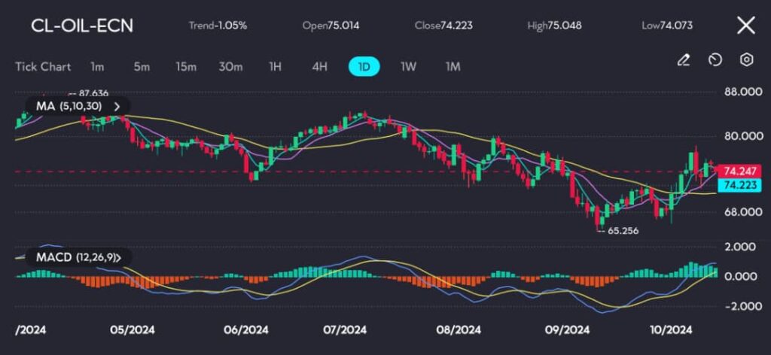
Task: Select the 5m timeframe
Action: (x=142, y=66)
